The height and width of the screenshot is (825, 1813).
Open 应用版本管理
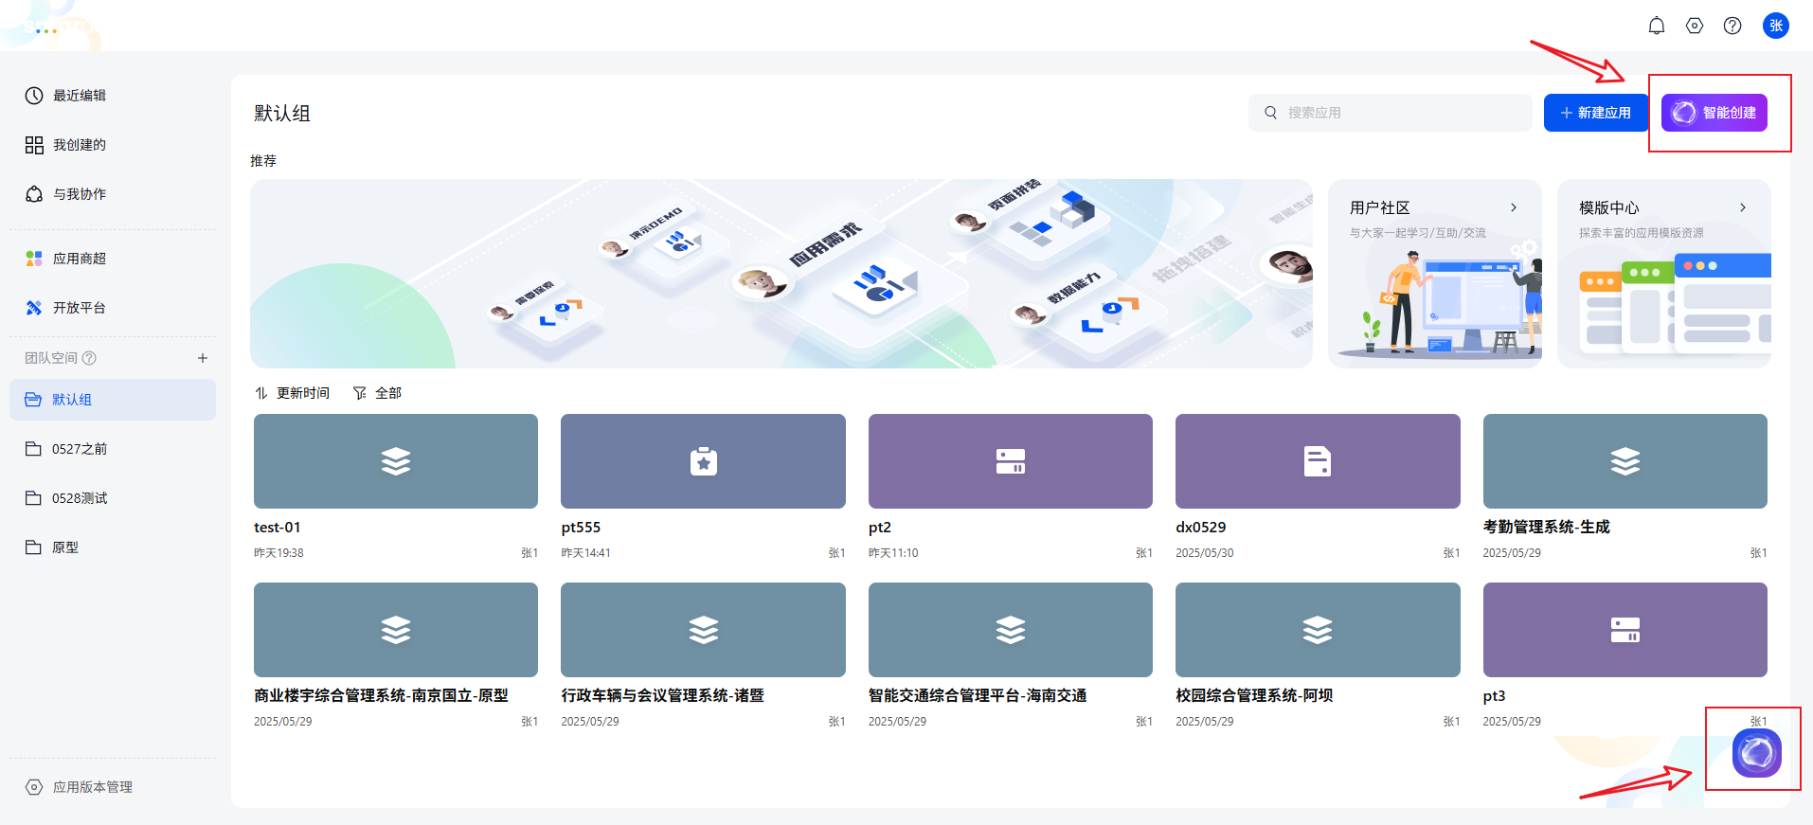[x=113, y=787]
